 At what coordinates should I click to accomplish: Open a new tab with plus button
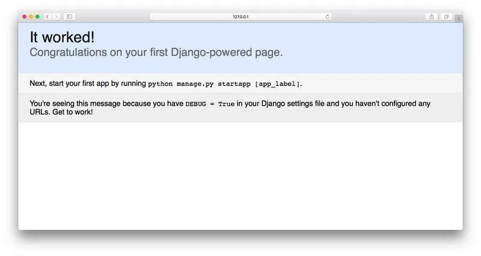click(x=459, y=19)
